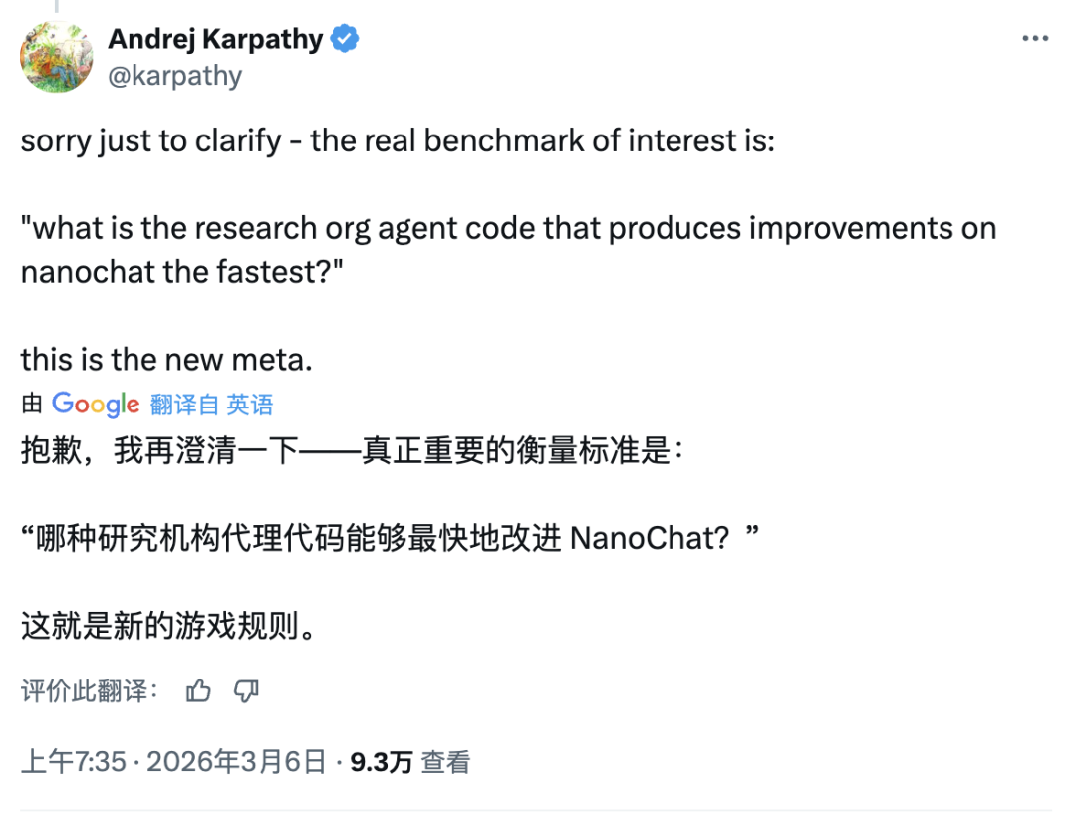Open the 上午7:35 timestamp link
Viewport: 1076px width, 815px height.
tap(74, 762)
